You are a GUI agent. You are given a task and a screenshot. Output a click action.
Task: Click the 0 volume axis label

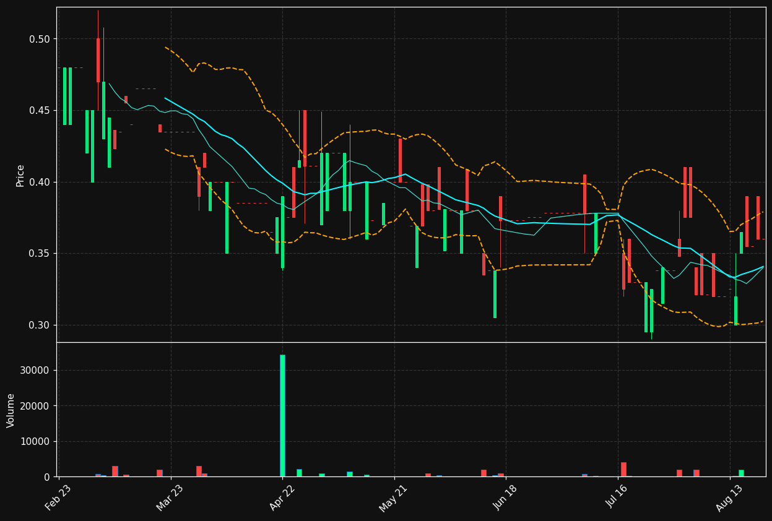pyautogui.click(x=47, y=477)
